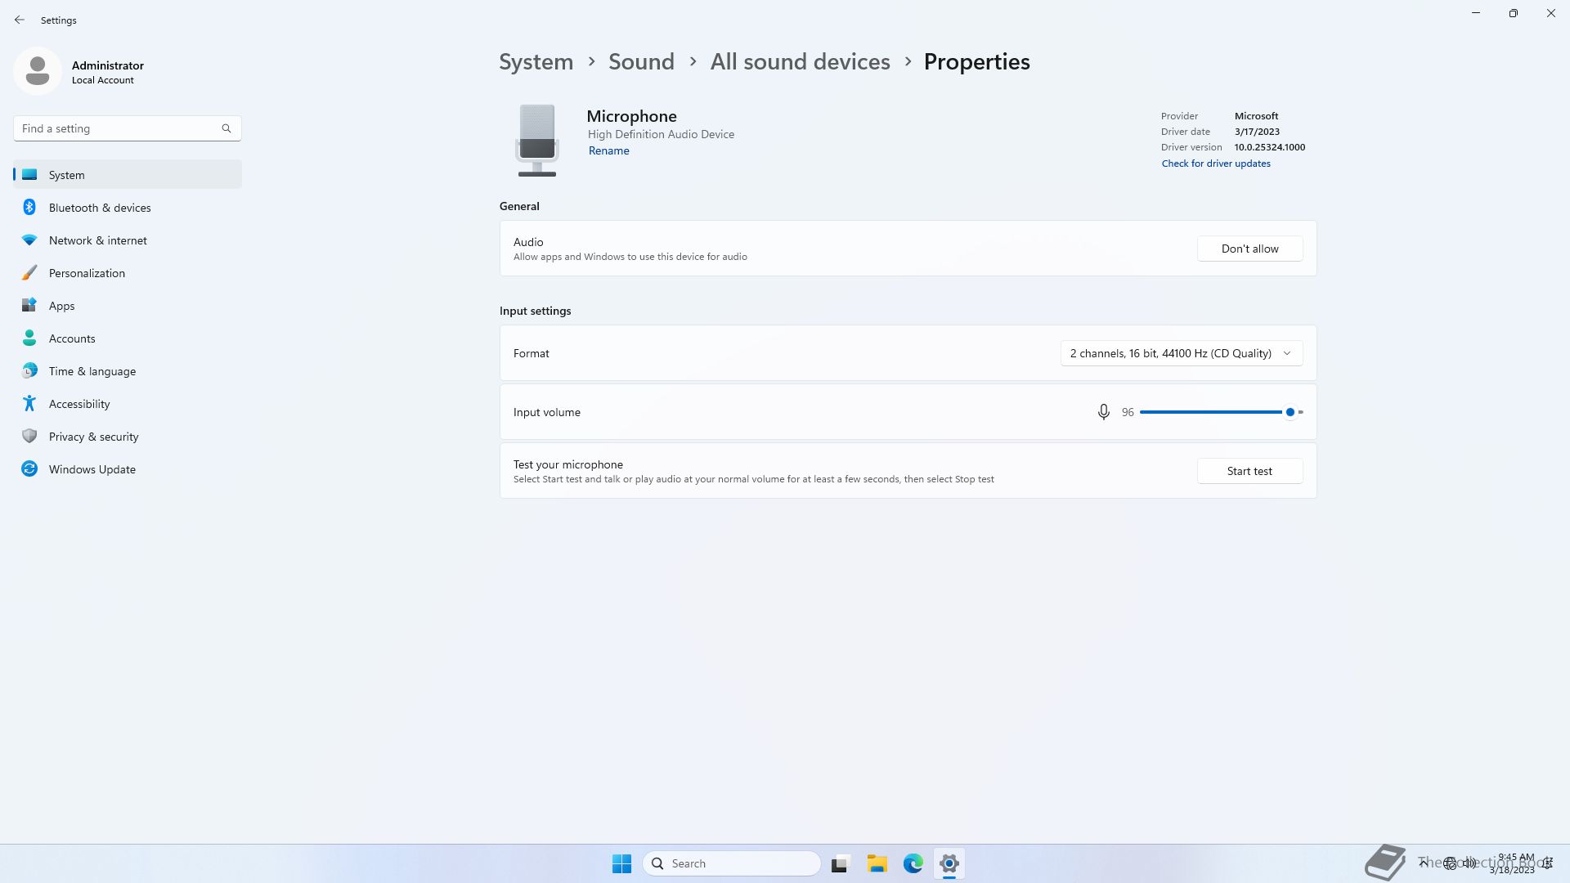Navigate to All sound devices breadcrumb
The image size is (1570, 883).
tap(800, 62)
